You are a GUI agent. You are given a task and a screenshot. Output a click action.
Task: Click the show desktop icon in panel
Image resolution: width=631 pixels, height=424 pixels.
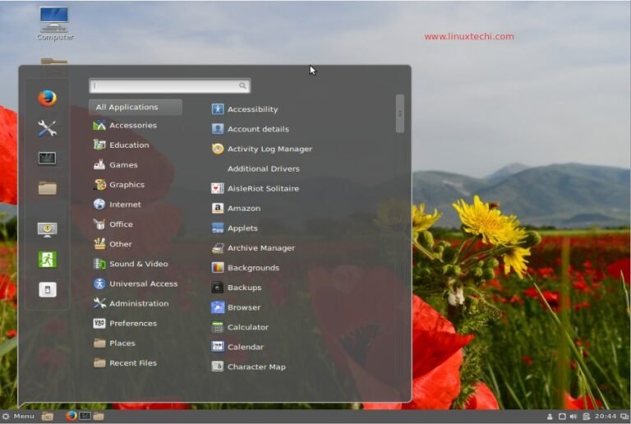click(48, 416)
